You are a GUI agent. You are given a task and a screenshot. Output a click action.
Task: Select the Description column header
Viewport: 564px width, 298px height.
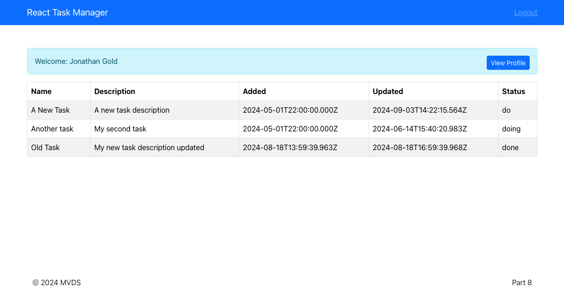(165, 91)
